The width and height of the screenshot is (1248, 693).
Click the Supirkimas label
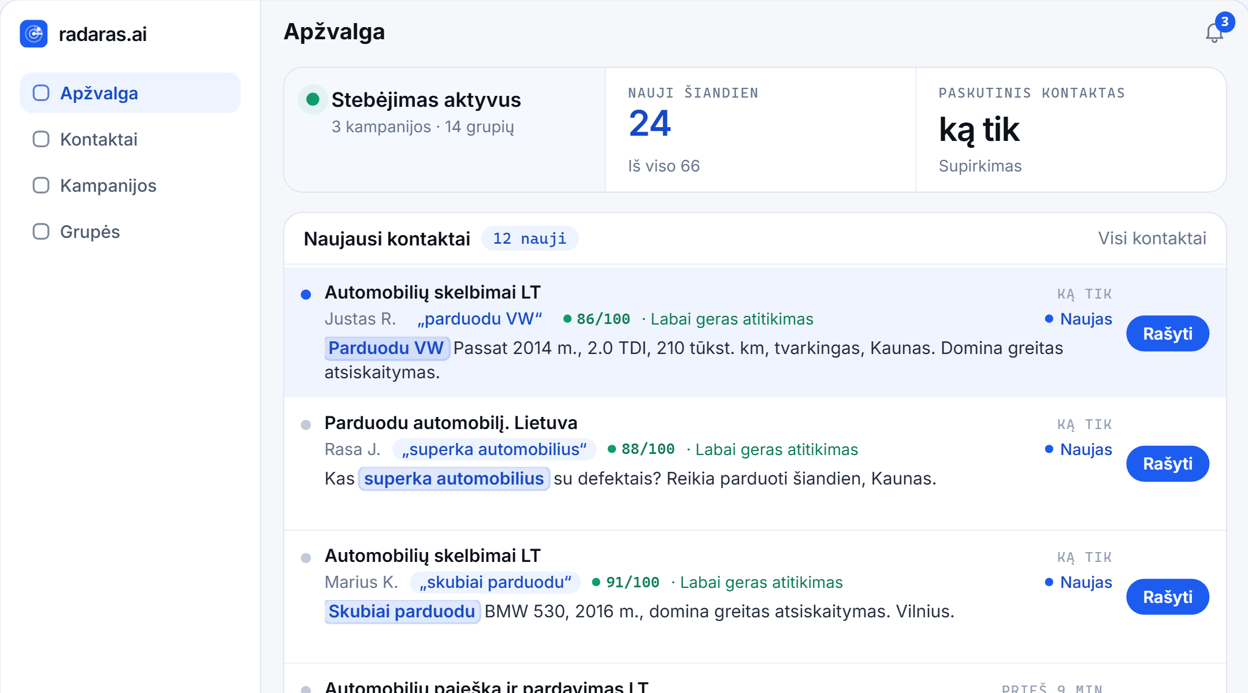click(x=980, y=166)
